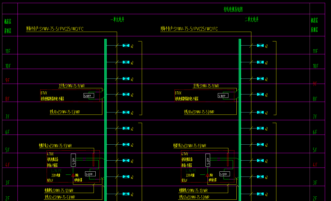Select unit one TV outlet symbol on 3F

(x=126, y=177)
